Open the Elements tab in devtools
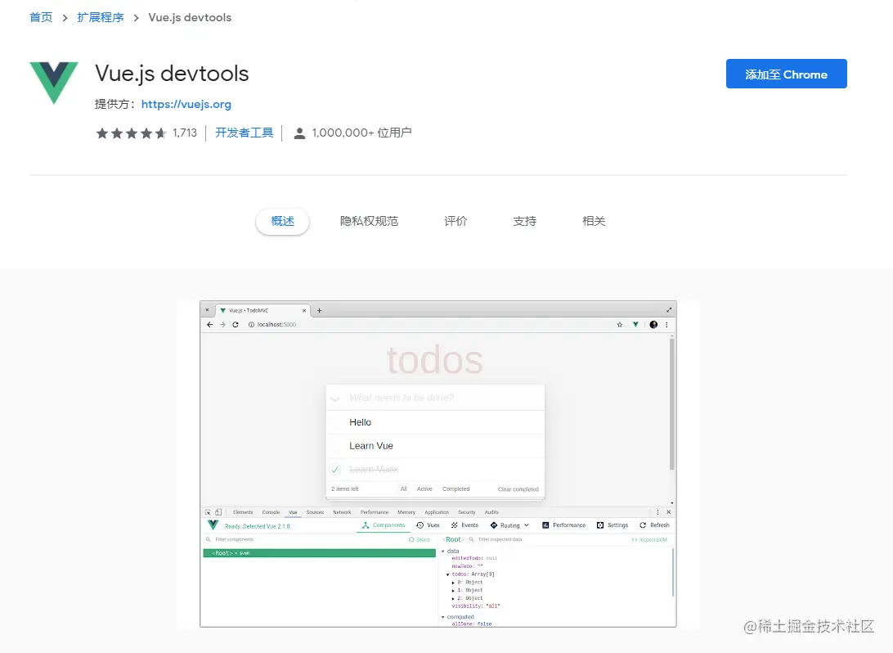The image size is (893, 653). point(243,512)
